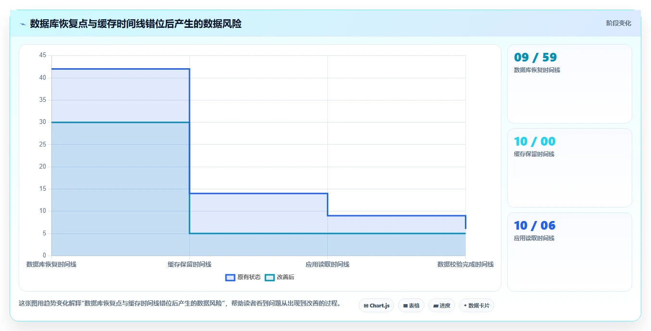Image resolution: width=651 pixels, height=331 pixels.
Task: Click the 改善后 teal legend swatch
Action: 270,277
